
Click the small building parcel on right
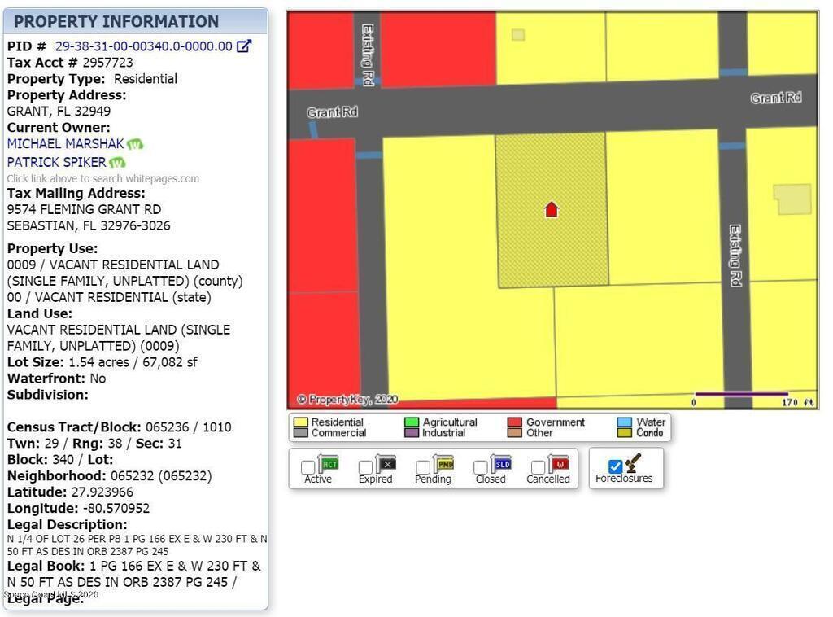(792, 199)
